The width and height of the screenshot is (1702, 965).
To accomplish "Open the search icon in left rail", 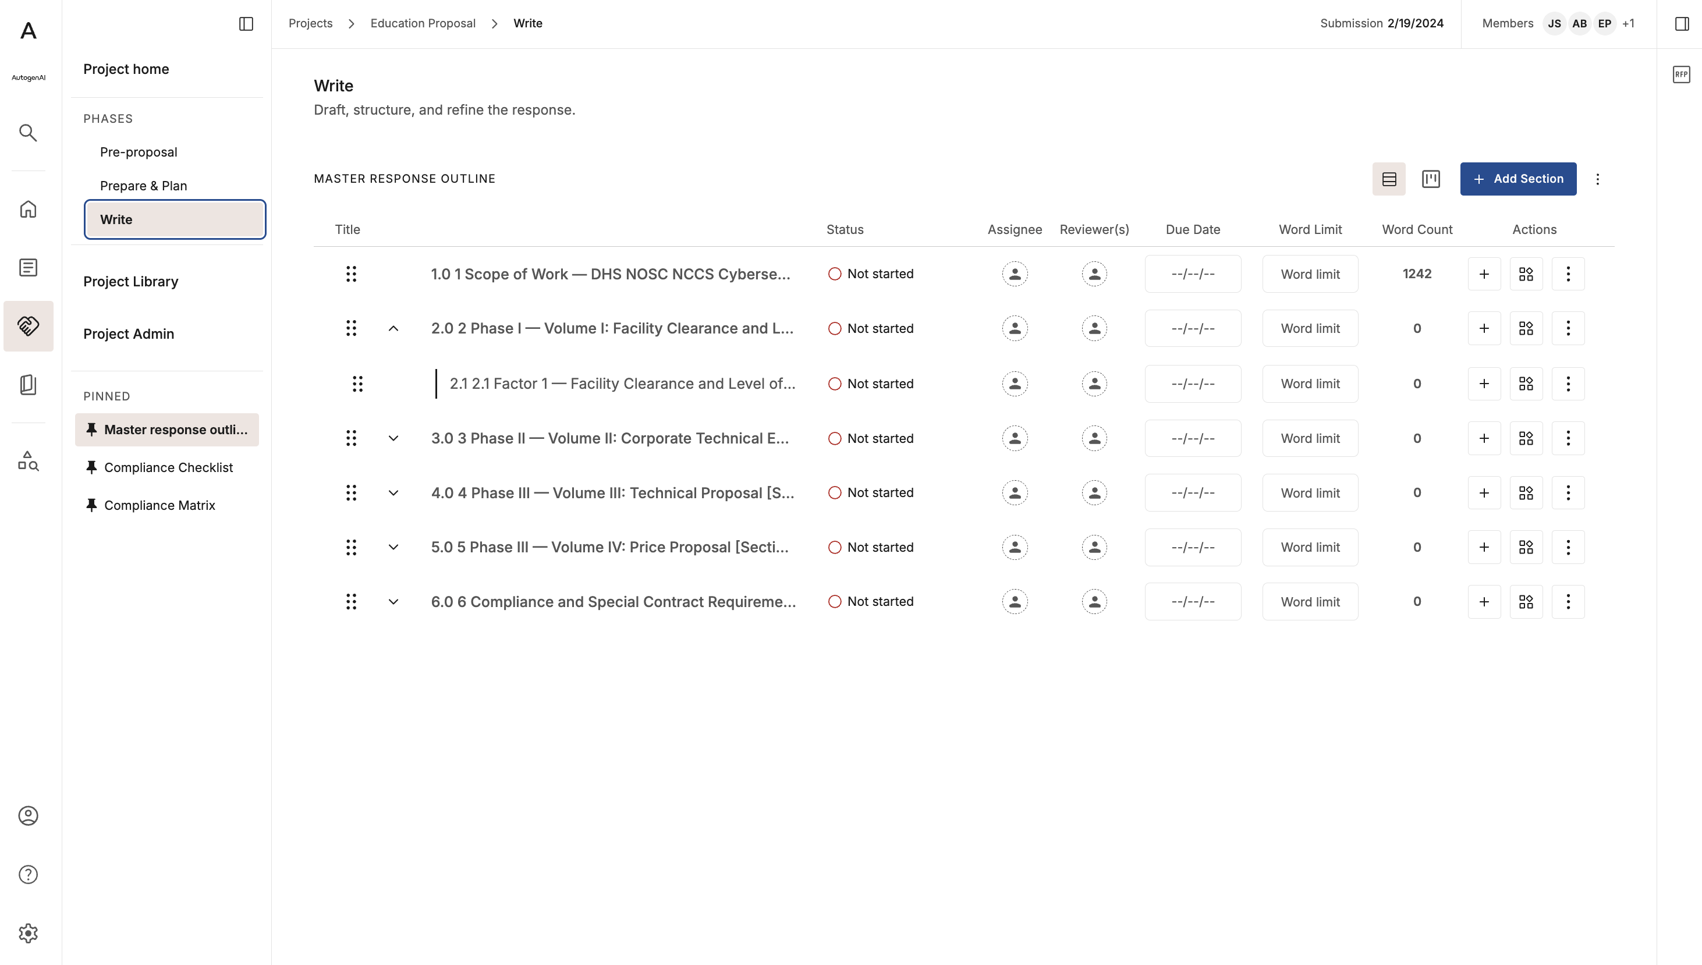I will pyautogui.click(x=29, y=133).
